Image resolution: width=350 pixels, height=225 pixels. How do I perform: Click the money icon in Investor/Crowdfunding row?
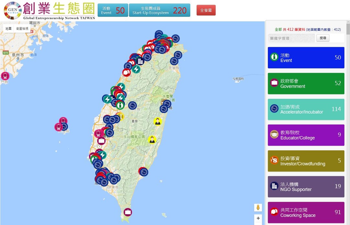tap(274, 160)
